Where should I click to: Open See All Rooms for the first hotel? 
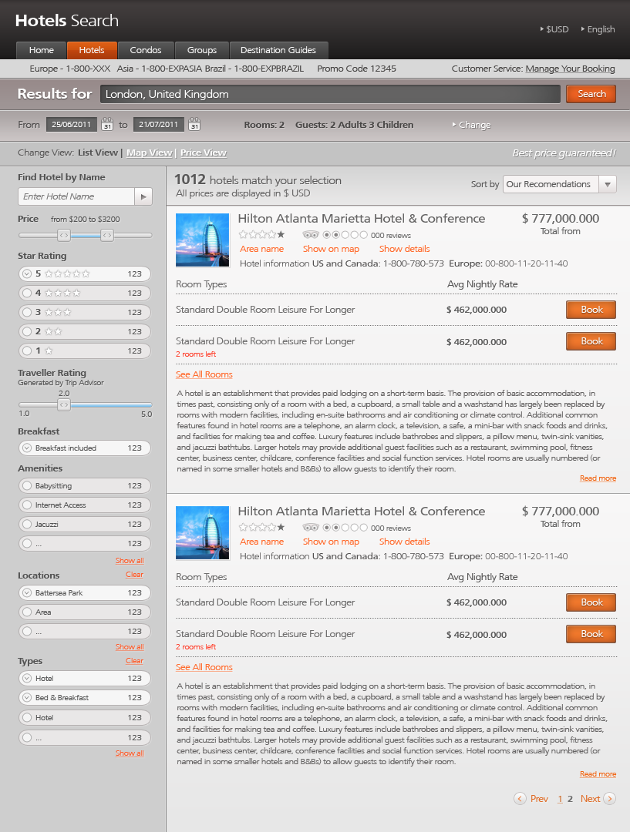pyautogui.click(x=203, y=374)
